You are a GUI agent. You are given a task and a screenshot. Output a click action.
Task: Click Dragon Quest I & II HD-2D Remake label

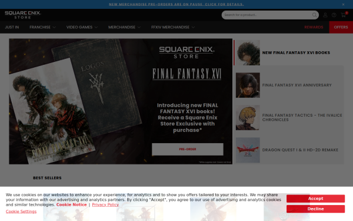(300, 150)
